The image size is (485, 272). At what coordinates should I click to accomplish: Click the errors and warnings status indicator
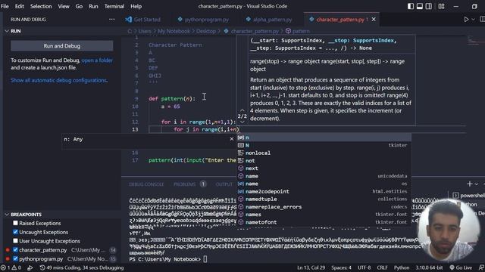pyautogui.click(x=11, y=267)
